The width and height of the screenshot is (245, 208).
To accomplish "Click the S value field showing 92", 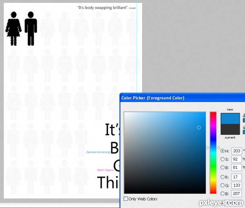I will coord(236,159).
